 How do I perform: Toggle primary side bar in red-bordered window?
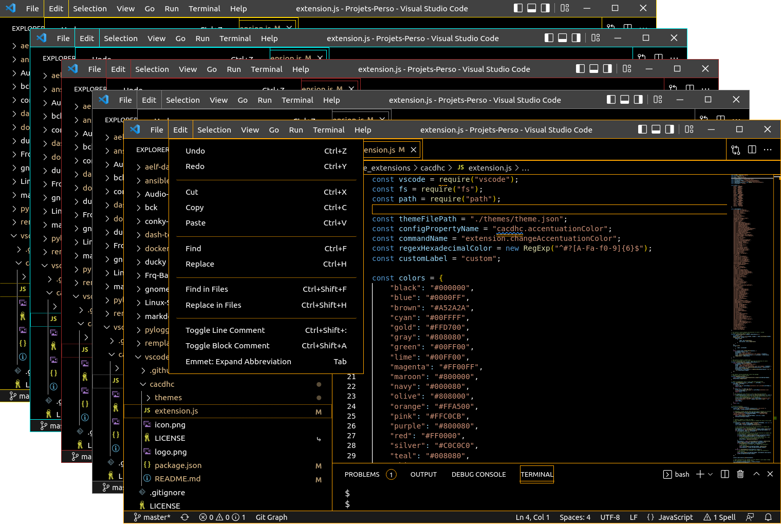coord(580,69)
